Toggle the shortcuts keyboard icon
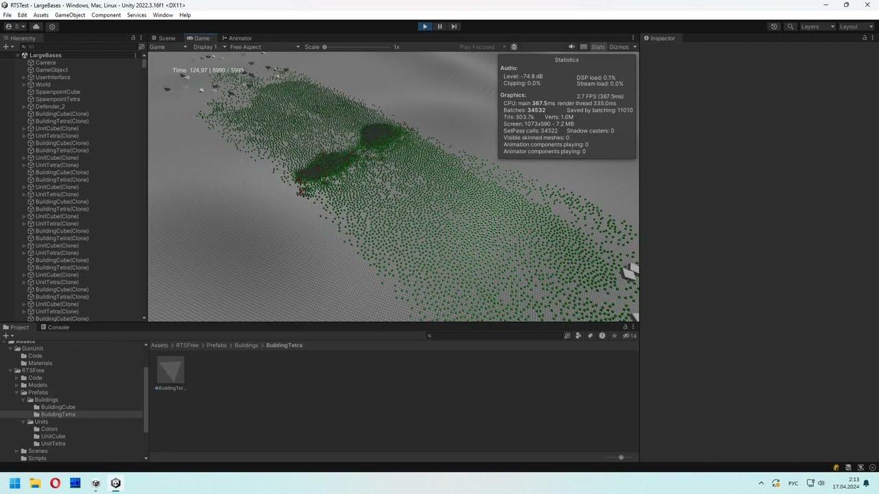The width and height of the screenshot is (879, 494). pos(584,47)
